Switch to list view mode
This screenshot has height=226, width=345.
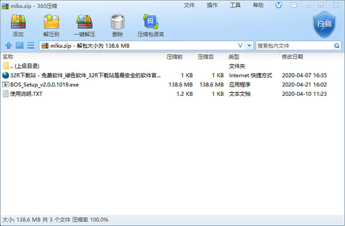[x=30, y=45]
